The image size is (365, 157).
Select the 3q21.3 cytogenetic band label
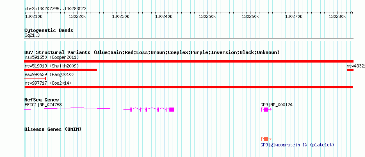32,35
